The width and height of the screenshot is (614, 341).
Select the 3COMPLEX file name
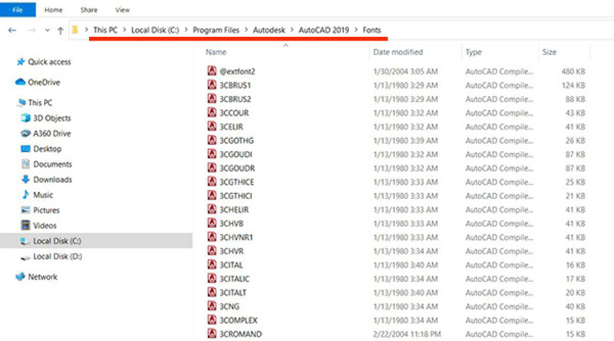238,320
